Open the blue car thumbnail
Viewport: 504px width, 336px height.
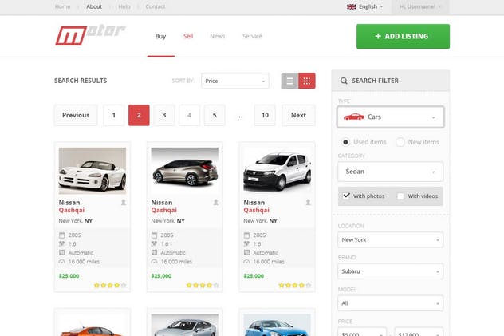point(277,326)
